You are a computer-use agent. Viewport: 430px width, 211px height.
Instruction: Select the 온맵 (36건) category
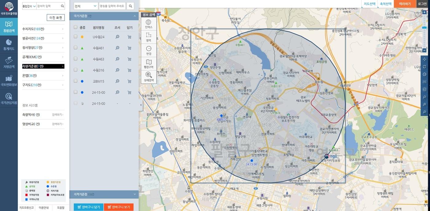click(x=43, y=76)
